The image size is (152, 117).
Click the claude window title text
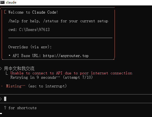click(x=11, y=2)
